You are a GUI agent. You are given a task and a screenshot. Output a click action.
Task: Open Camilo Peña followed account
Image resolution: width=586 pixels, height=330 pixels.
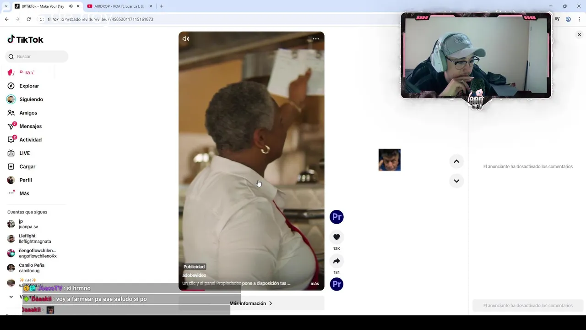click(32, 268)
